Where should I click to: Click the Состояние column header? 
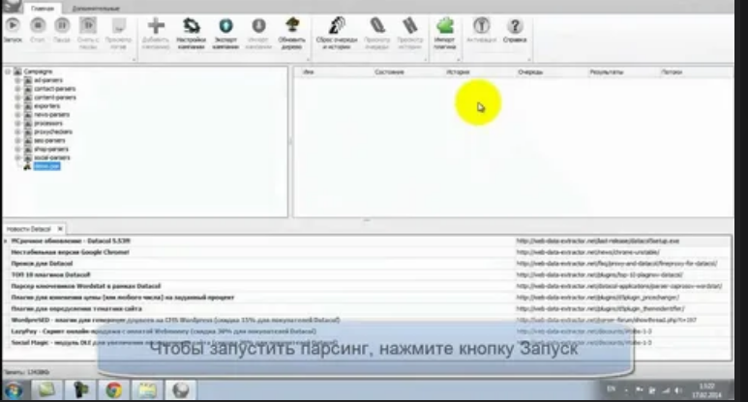pos(389,72)
